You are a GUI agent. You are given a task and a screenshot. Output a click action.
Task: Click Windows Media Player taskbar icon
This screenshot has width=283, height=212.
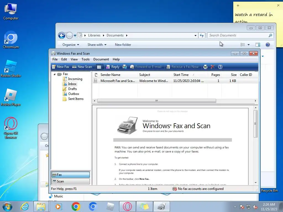point(58,206)
